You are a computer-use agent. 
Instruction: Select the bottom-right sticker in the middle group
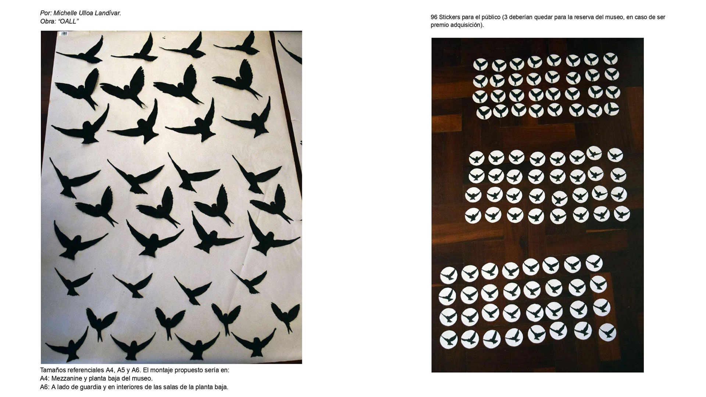tap(621, 213)
